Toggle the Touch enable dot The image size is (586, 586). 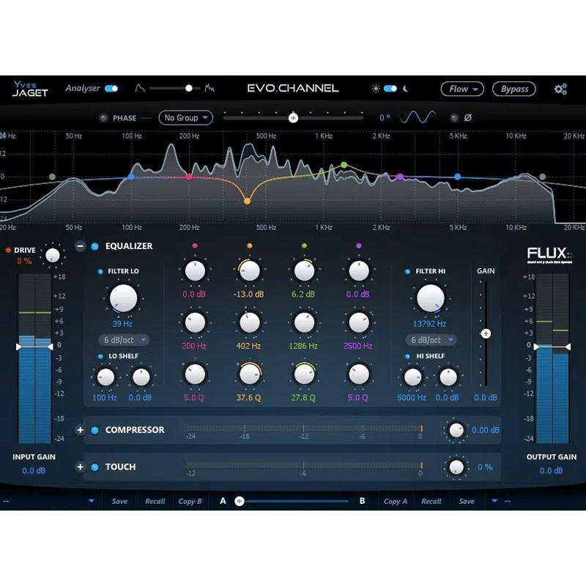coord(95,467)
